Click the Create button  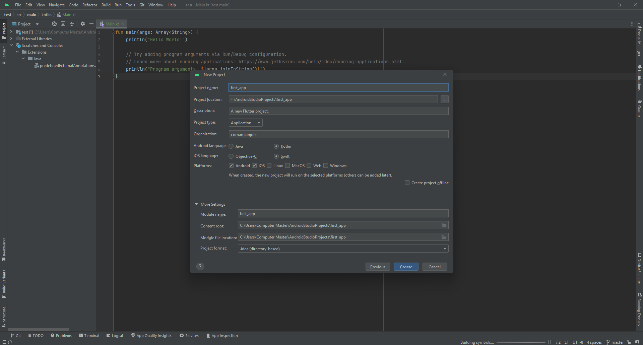click(406, 266)
